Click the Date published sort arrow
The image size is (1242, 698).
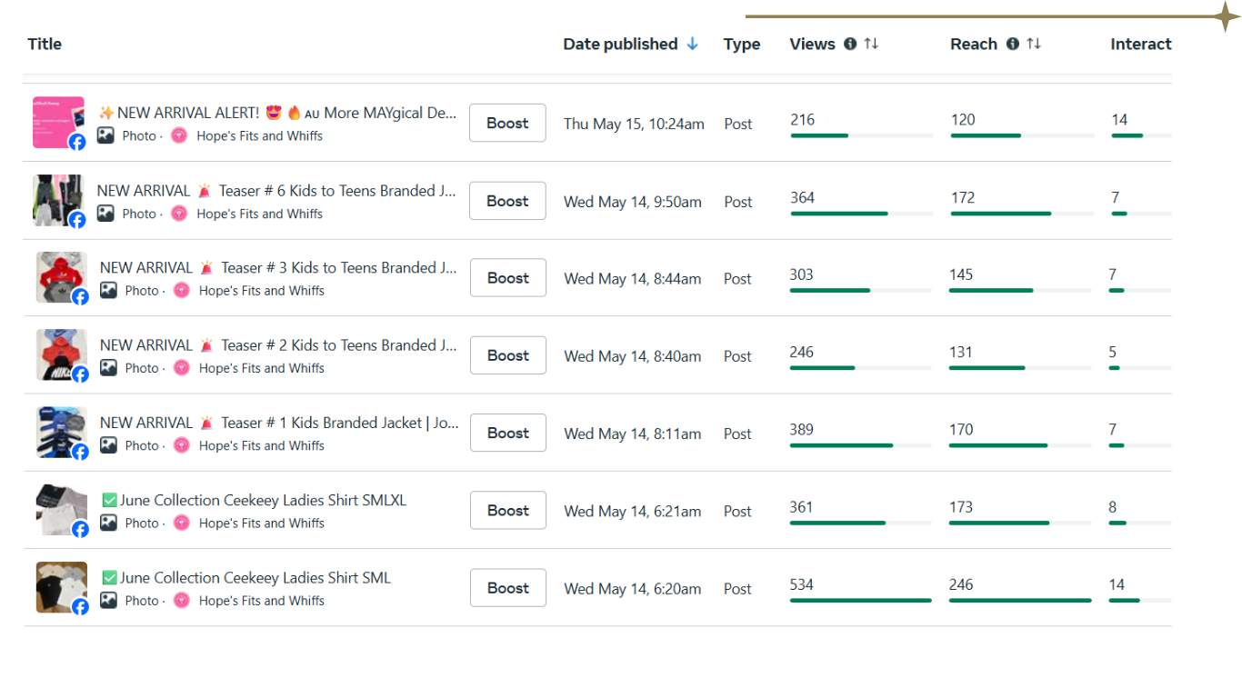click(x=693, y=44)
